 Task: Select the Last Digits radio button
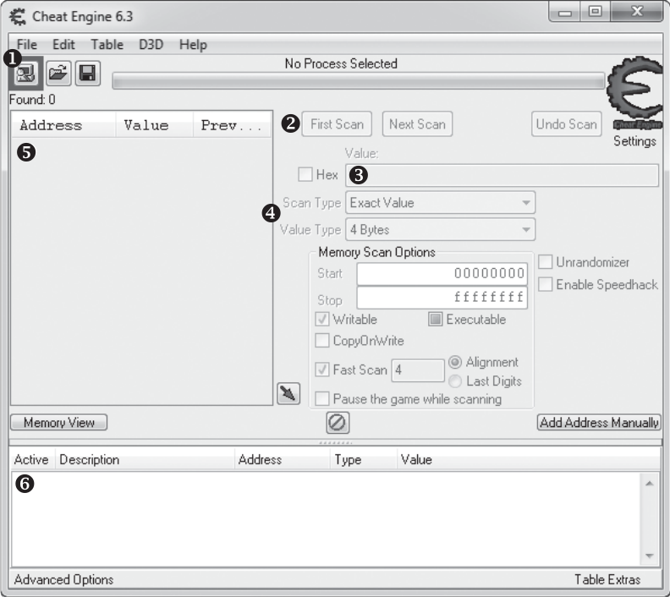tap(455, 381)
